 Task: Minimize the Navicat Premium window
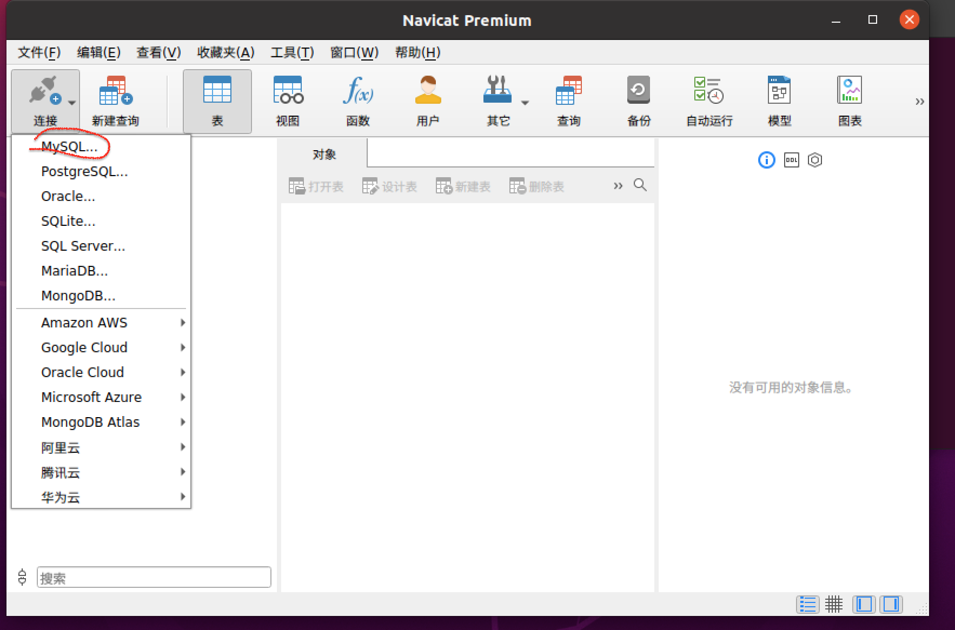coord(836,21)
